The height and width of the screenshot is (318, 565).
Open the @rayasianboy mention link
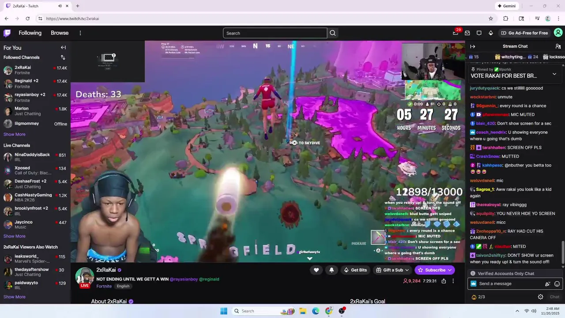coord(184,279)
